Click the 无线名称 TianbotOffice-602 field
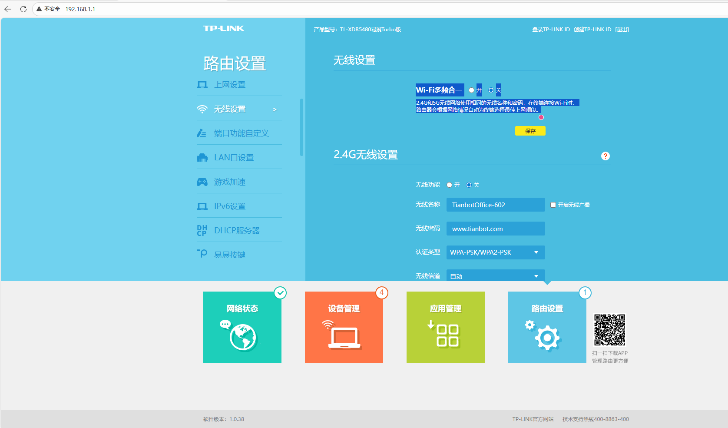Image resolution: width=728 pixels, height=428 pixels. click(x=495, y=205)
